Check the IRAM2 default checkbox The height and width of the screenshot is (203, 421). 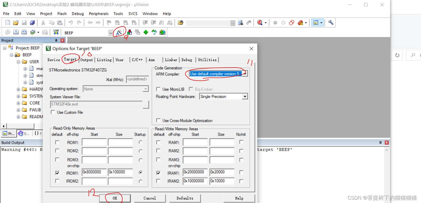(x=158, y=181)
